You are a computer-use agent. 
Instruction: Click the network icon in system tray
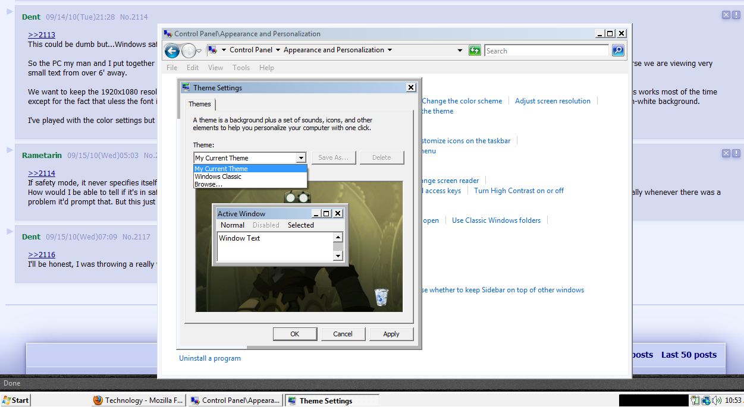coord(706,400)
